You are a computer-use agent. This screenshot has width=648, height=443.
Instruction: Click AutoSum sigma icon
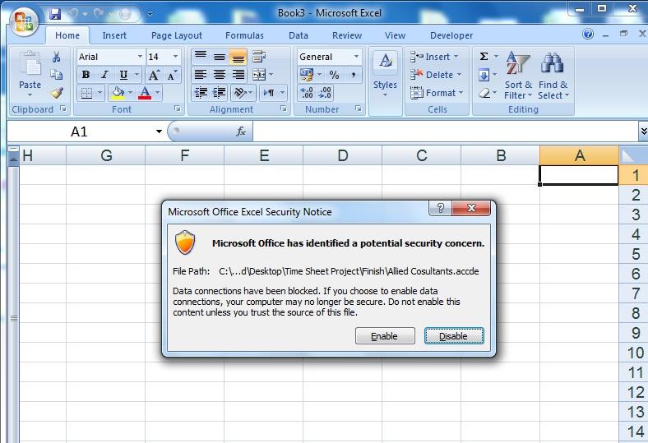[x=484, y=57]
